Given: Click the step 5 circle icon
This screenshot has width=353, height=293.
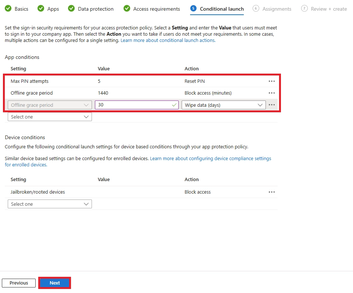Looking at the screenshot, I should tap(193, 8).
